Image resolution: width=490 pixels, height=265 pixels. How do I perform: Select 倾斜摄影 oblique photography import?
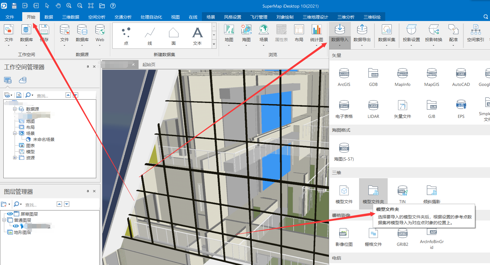pos(432,195)
